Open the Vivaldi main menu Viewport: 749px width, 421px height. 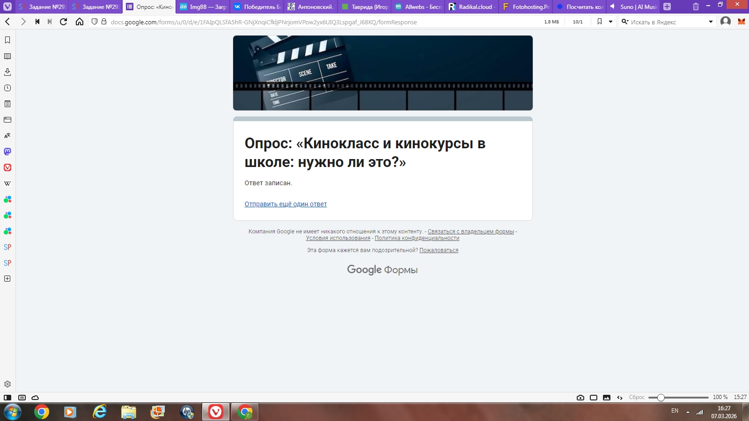click(x=7, y=7)
